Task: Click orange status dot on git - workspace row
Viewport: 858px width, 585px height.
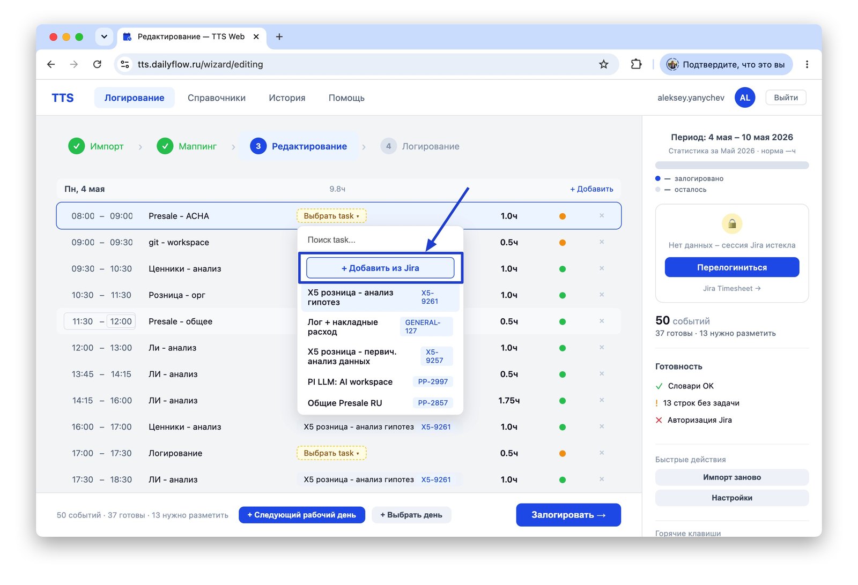Action: tap(562, 243)
